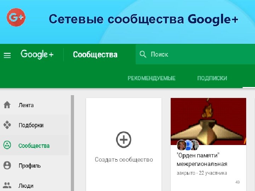Click the green Сообщества sidebar icon

point(7,145)
